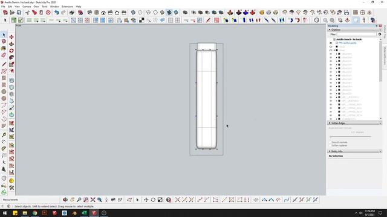Undo last action with blue arrow
This screenshot has width=387, height=217.
[57, 13]
